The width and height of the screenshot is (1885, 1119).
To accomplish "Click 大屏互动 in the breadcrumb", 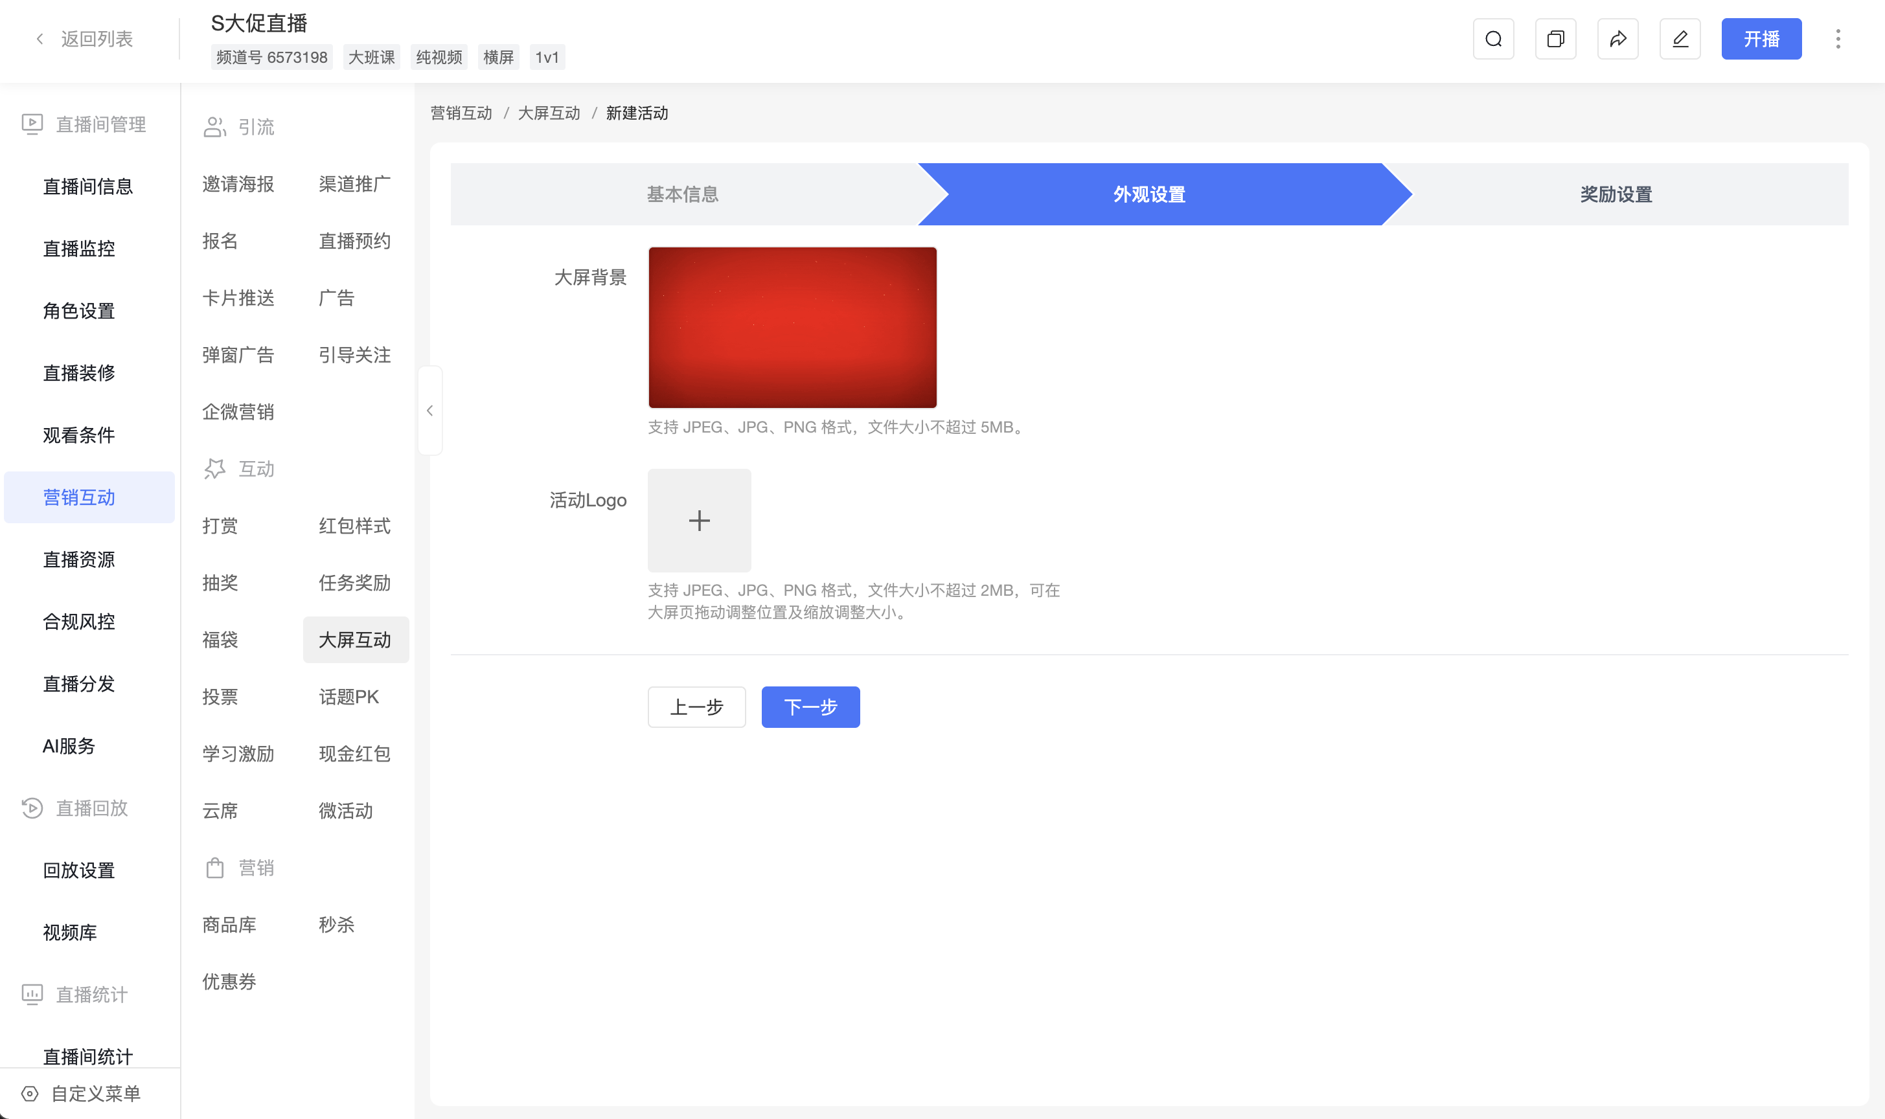I will pyautogui.click(x=549, y=113).
